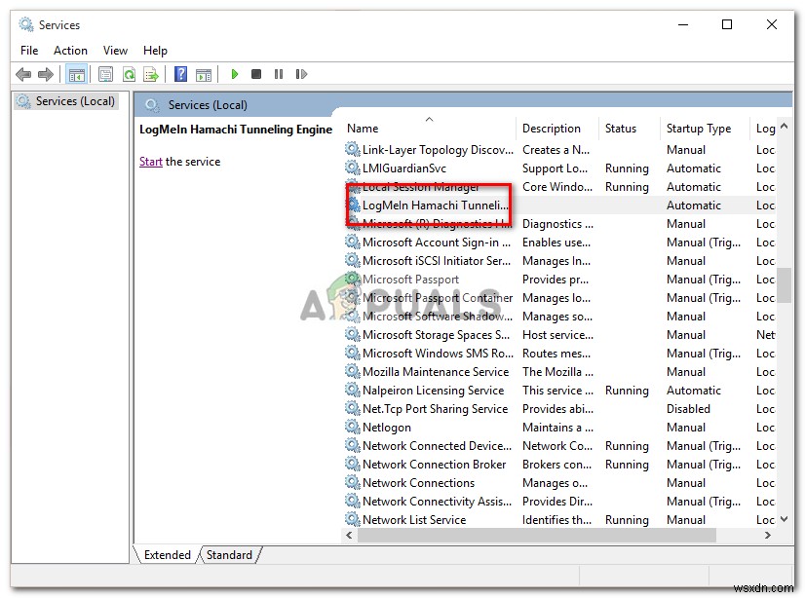Switch to the Standard tab
805x598 pixels.
[229, 555]
